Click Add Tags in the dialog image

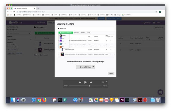(83, 33)
